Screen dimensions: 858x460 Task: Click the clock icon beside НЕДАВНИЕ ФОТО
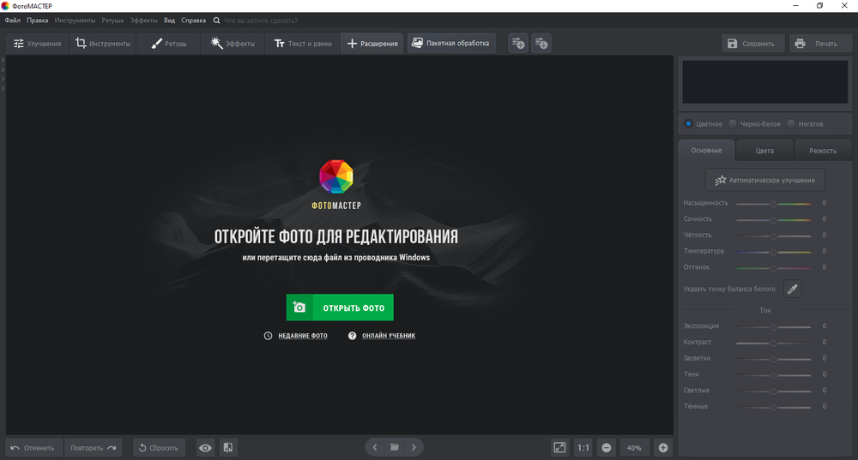268,336
